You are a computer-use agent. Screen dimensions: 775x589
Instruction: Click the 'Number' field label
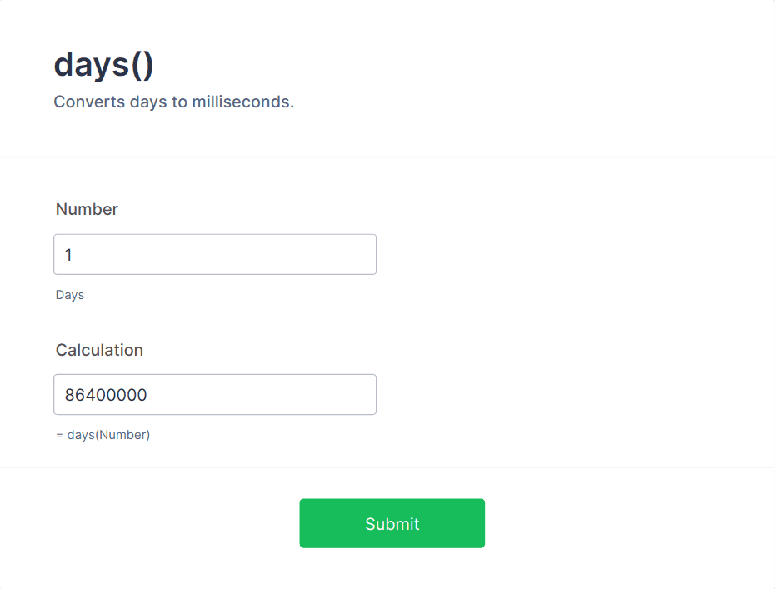[87, 209]
